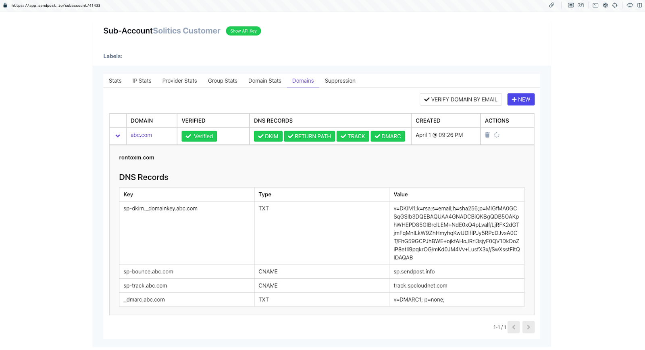This screenshot has width=645, height=350.
Task: Click the TXT type in sp-dkim row
Action: (264, 208)
